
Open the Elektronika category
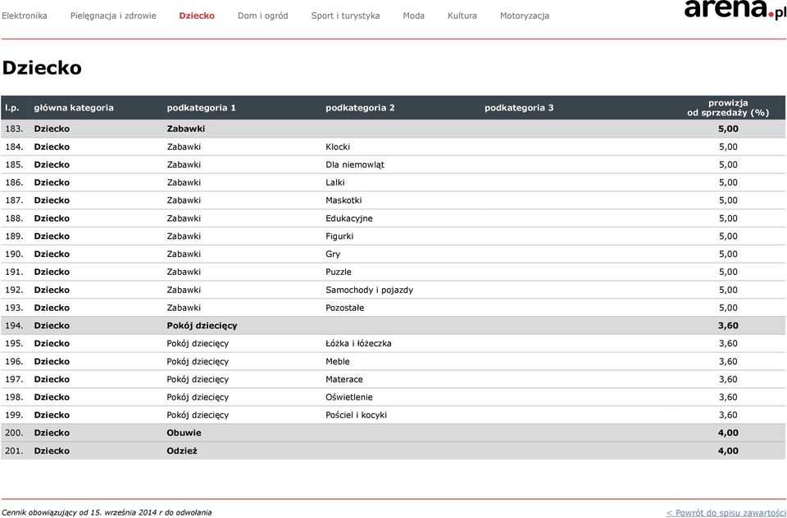(x=24, y=16)
